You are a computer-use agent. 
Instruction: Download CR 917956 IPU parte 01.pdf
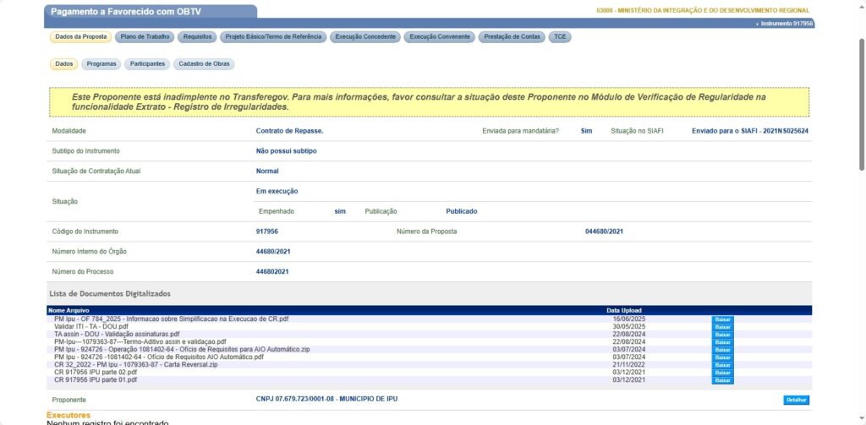[722, 380]
